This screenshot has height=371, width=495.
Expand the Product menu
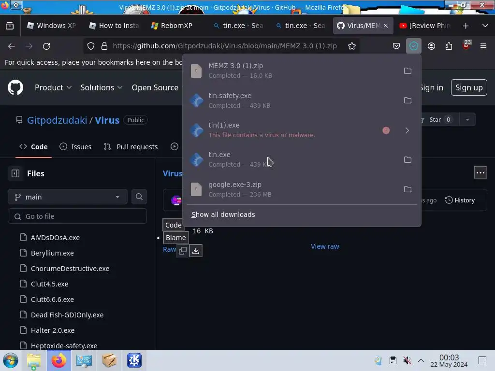click(53, 87)
